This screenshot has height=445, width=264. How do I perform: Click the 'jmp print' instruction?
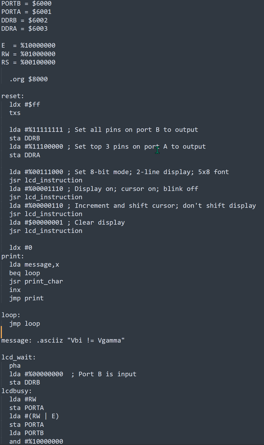tap(26, 298)
